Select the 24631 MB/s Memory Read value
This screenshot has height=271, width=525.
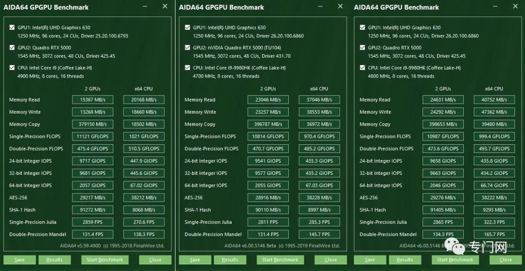tap(443, 100)
